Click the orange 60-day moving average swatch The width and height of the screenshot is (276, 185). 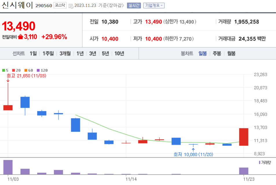pos(26,70)
